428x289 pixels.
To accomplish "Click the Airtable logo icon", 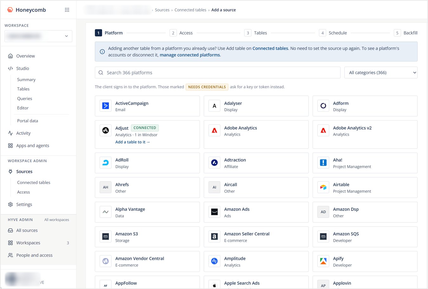I will (x=323, y=187).
